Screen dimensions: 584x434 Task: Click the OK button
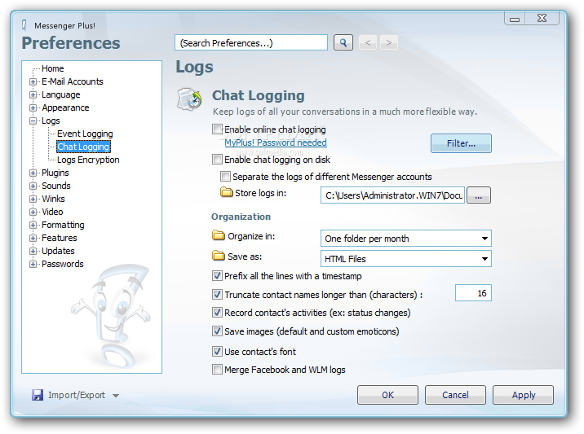click(387, 395)
